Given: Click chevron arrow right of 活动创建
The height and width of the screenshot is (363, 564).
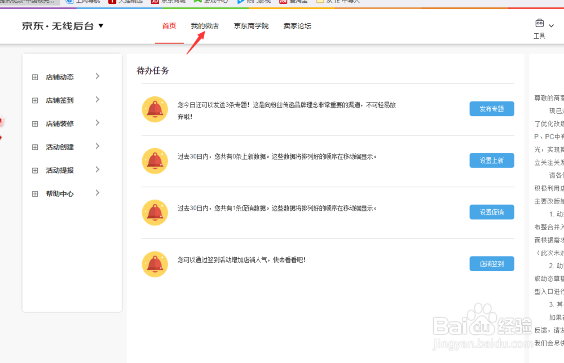Looking at the screenshot, I should [98, 147].
